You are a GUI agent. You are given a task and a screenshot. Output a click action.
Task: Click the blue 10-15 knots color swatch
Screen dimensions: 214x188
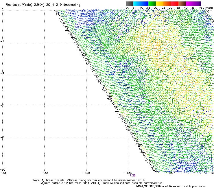click(x=145, y=3)
